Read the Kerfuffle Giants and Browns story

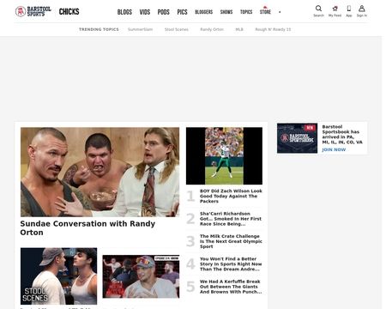click(x=231, y=287)
